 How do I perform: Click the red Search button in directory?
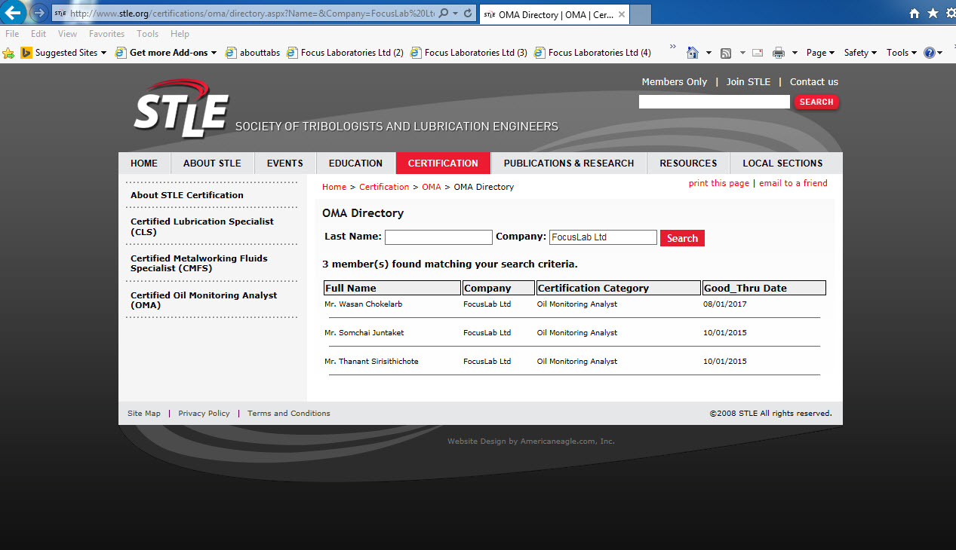tap(682, 238)
